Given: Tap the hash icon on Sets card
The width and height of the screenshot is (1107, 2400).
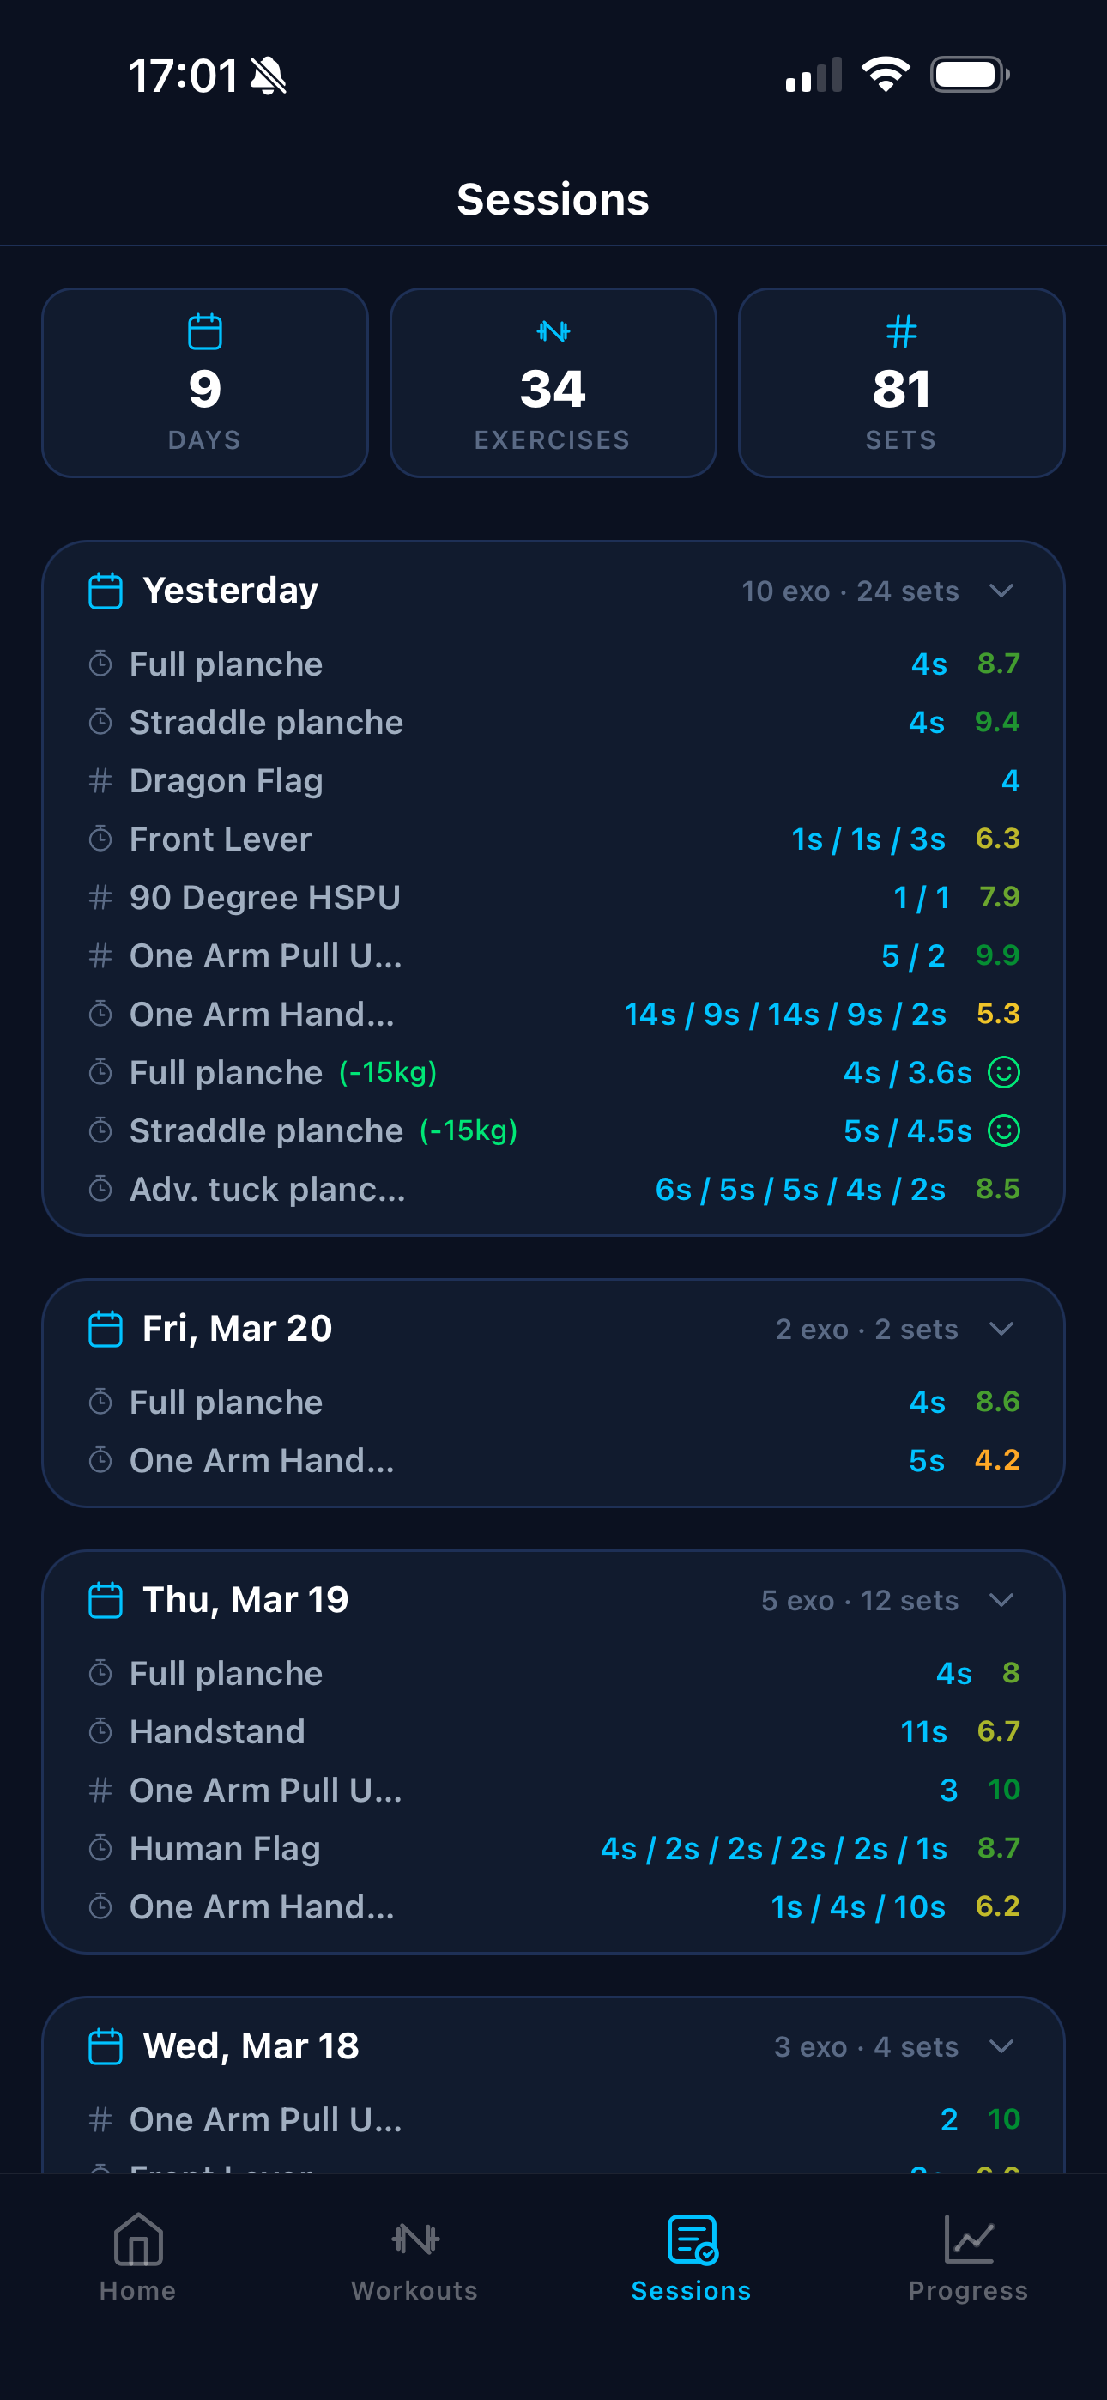Looking at the screenshot, I should point(900,331).
